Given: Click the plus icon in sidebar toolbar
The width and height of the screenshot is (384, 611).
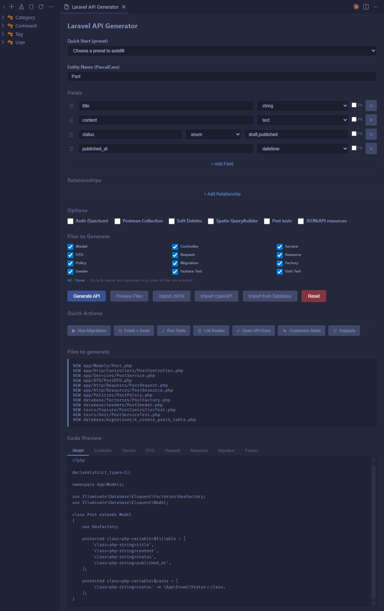Looking at the screenshot, I should 12,7.
